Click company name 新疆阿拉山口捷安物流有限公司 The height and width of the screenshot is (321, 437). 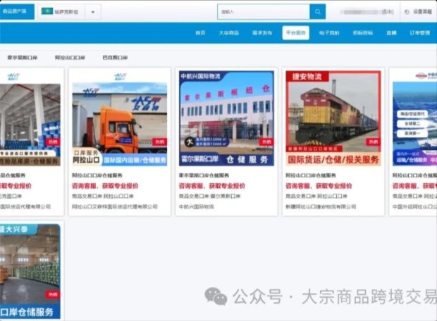321,206
